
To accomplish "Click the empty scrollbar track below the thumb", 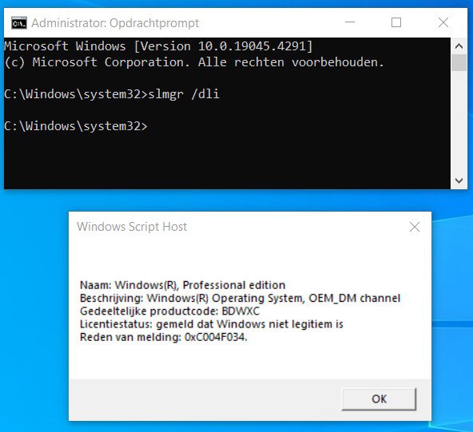I will 459,122.
